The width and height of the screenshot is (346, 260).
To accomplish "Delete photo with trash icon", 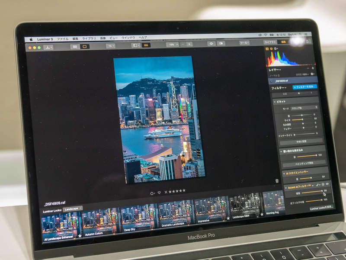I will click(x=277, y=181).
